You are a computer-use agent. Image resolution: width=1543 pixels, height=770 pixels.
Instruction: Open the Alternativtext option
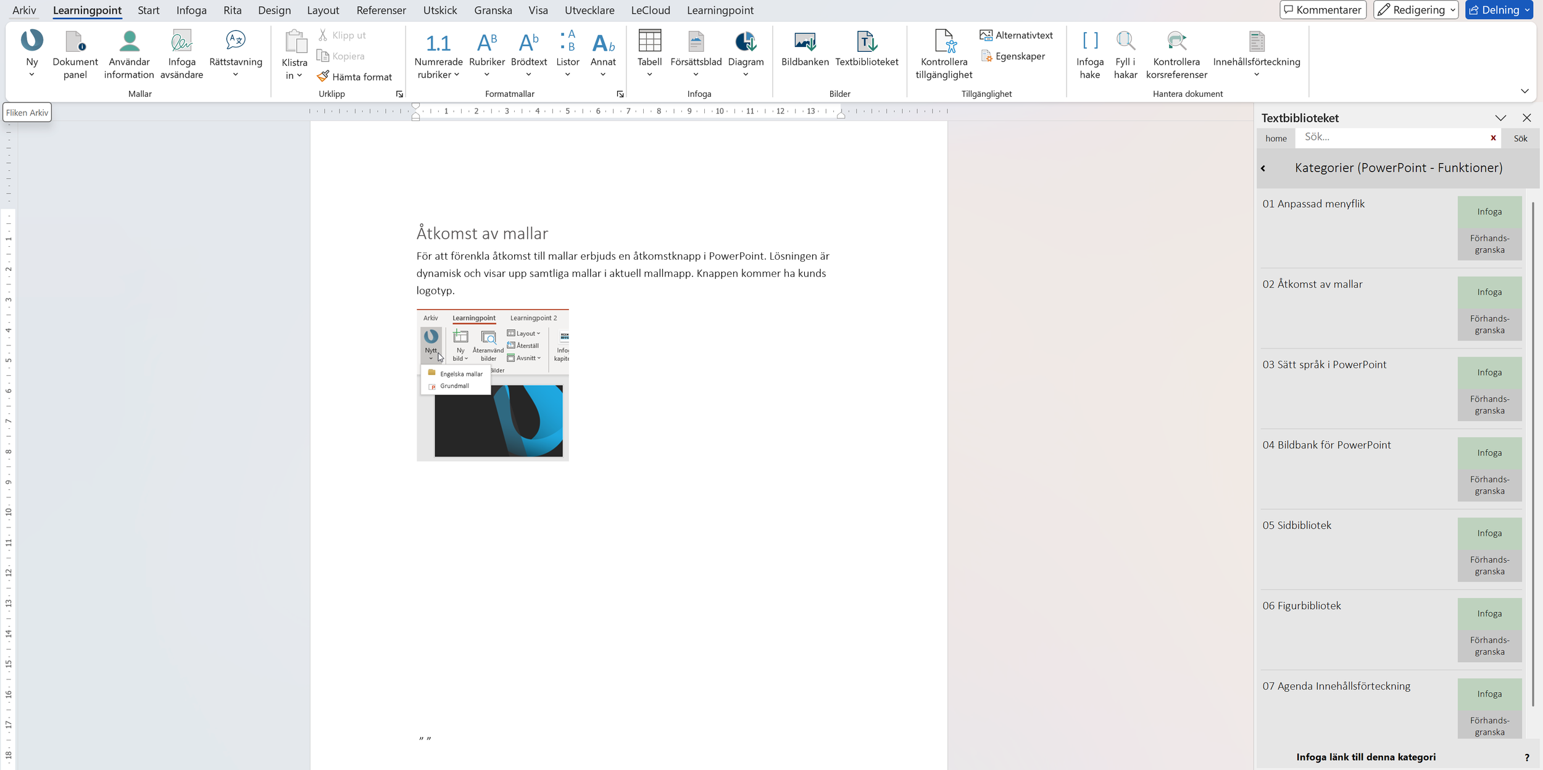[x=1017, y=35]
